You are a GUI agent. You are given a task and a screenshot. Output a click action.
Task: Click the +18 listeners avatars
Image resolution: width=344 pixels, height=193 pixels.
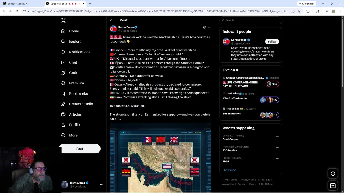[270, 115]
